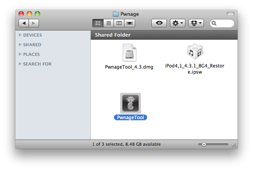
Task: Go back with the left arrow button
Action: point(24,23)
